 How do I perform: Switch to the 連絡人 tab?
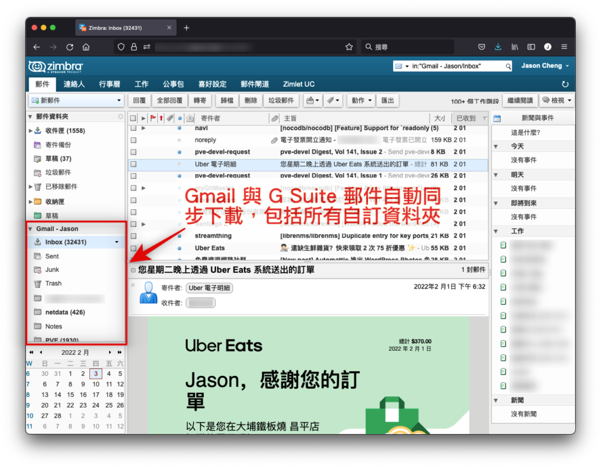click(74, 84)
